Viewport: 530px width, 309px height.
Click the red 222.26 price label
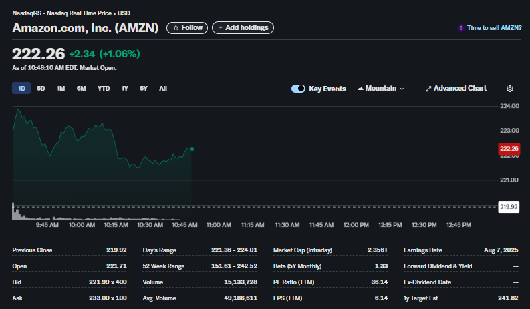(x=509, y=149)
